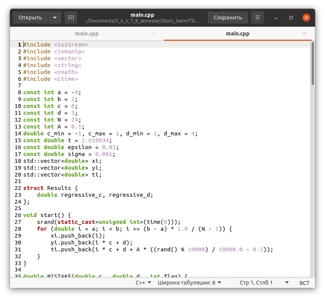The height and width of the screenshot is (299, 325).
Task: Select the right main.cpp tab
Action: (x=237, y=34)
